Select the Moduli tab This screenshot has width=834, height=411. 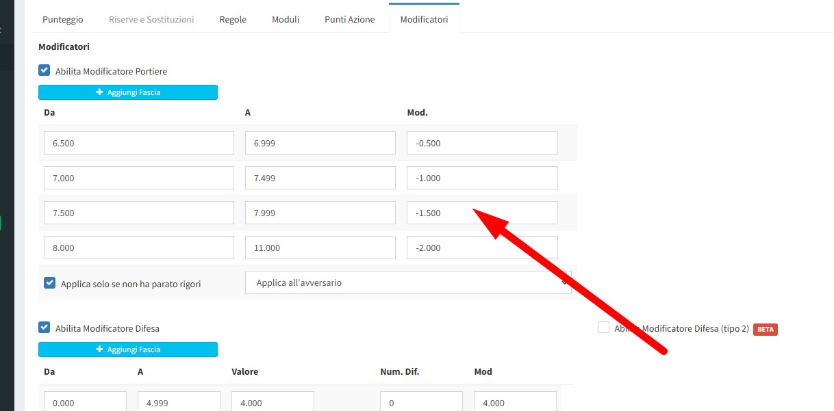click(286, 19)
